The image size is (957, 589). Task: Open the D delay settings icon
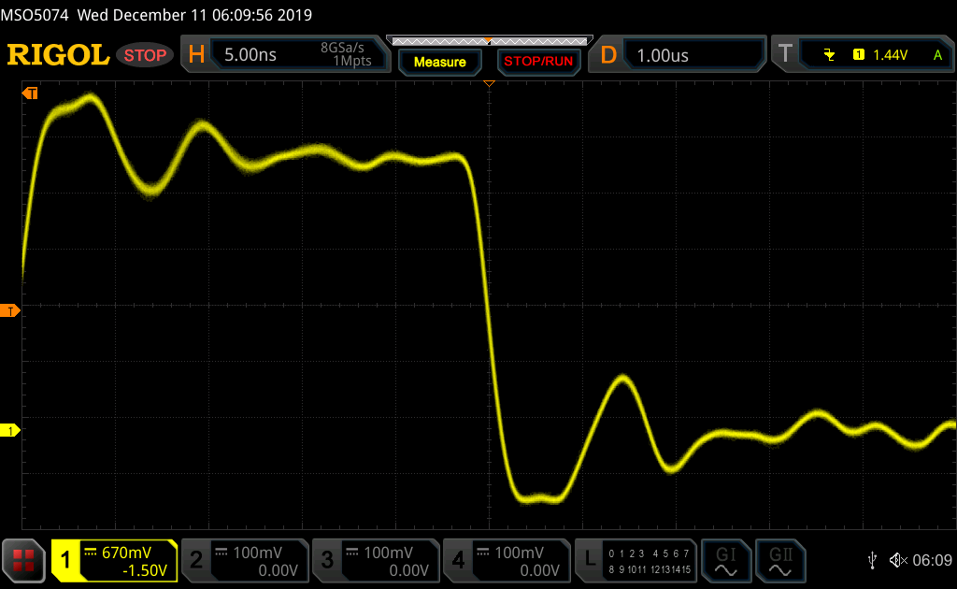[607, 55]
